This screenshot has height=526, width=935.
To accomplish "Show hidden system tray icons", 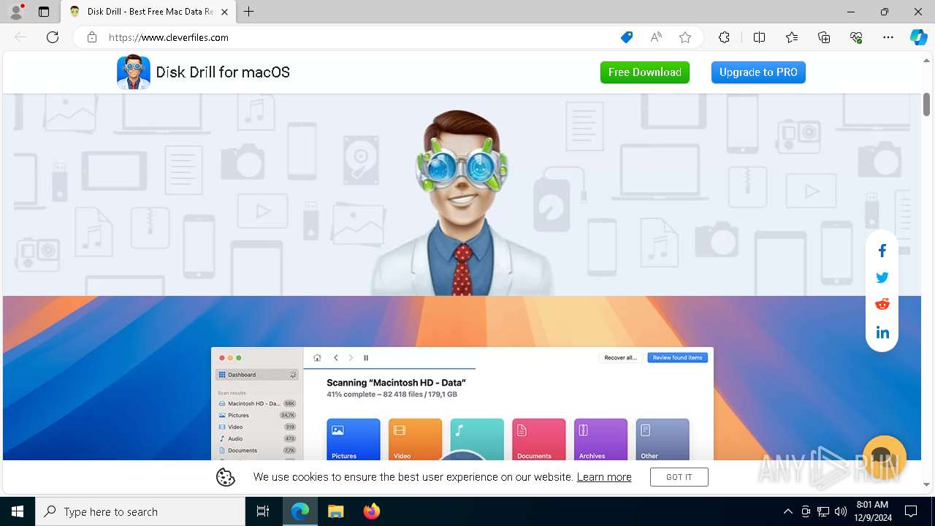I will (787, 511).
